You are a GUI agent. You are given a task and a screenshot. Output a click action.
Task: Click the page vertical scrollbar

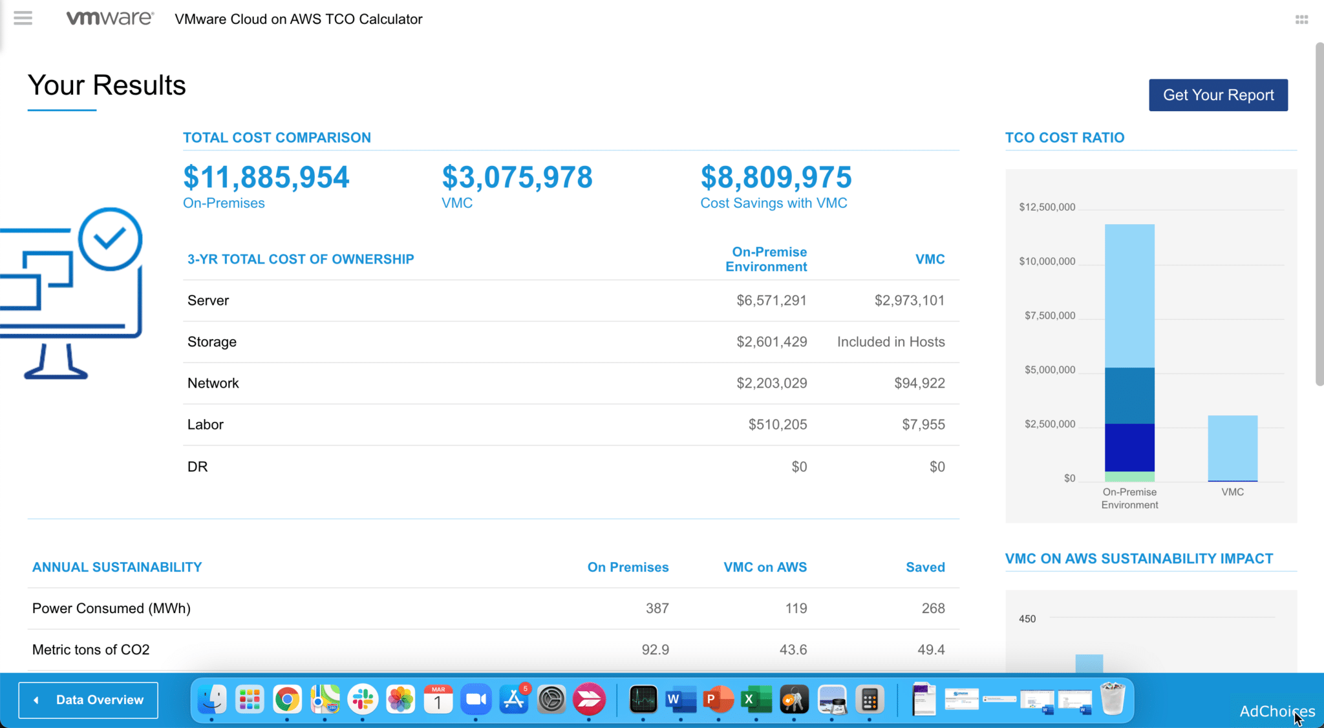(x=1319, y=214)
